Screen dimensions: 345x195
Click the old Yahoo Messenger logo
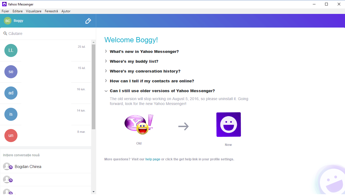point(139,124)
